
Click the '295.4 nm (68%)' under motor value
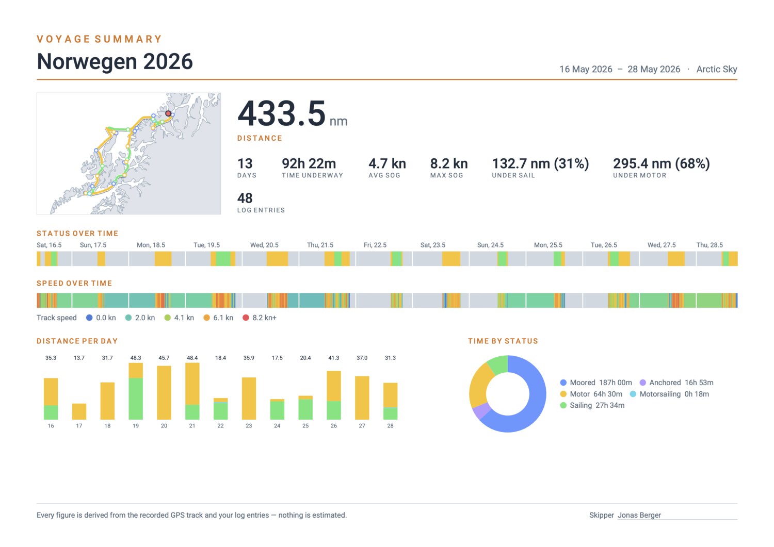662,163
